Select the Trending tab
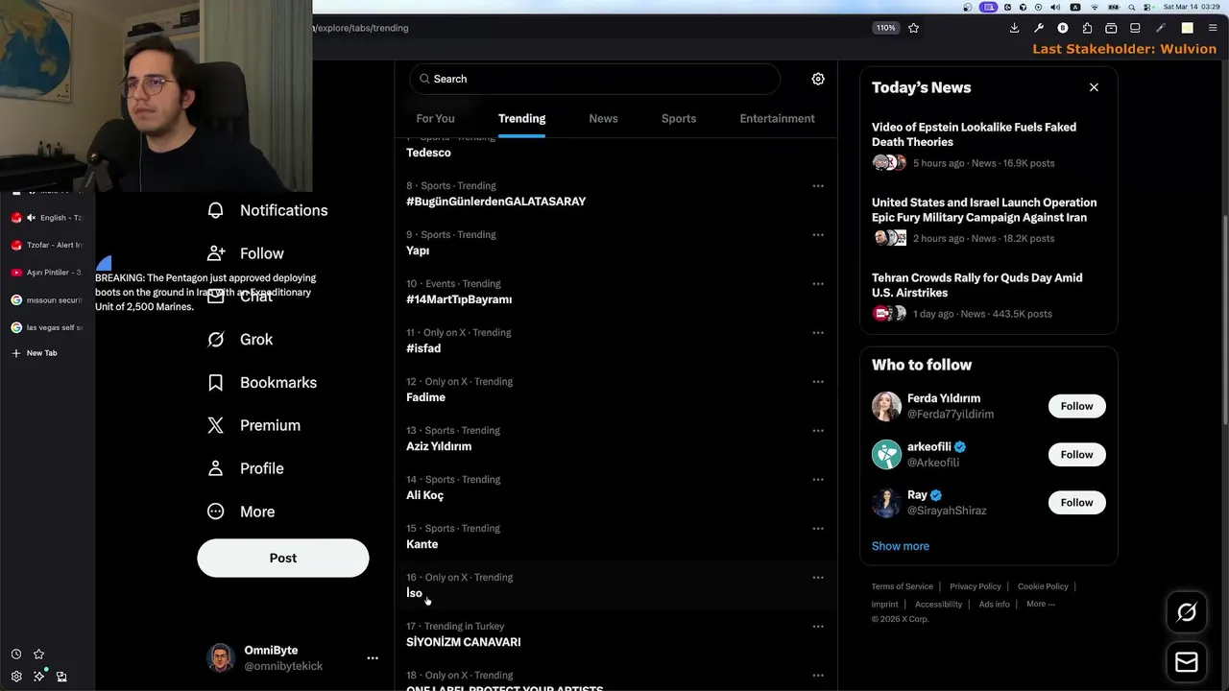 (x=521, y=118)
